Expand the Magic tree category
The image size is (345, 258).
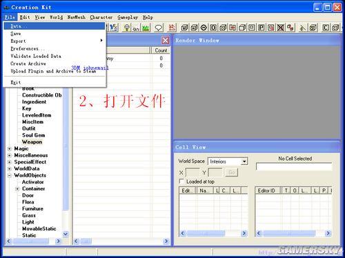click(x=10, y=149)
